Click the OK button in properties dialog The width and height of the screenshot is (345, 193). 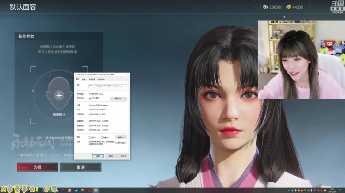tap(98, 156)
